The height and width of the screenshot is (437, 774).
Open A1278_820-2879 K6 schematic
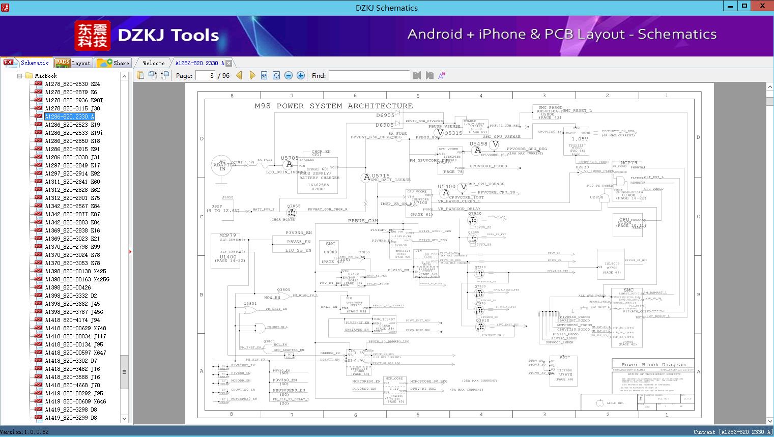[x=71, y=92]
